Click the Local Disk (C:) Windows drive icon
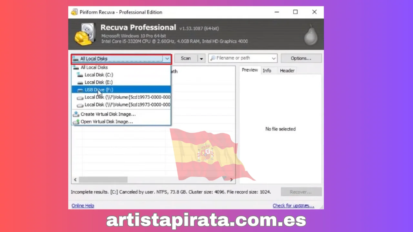The width and height of the screenshot is (413, 232). coord(80,75)
